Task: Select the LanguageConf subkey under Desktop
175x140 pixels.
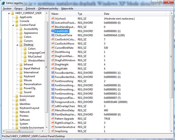Action: (36, 52)
